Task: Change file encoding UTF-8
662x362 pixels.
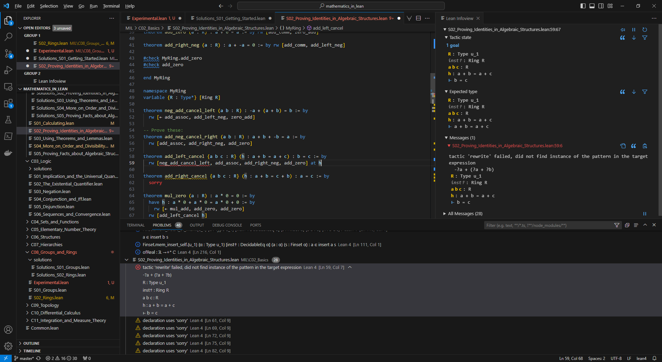Action: tap(616, 358)
